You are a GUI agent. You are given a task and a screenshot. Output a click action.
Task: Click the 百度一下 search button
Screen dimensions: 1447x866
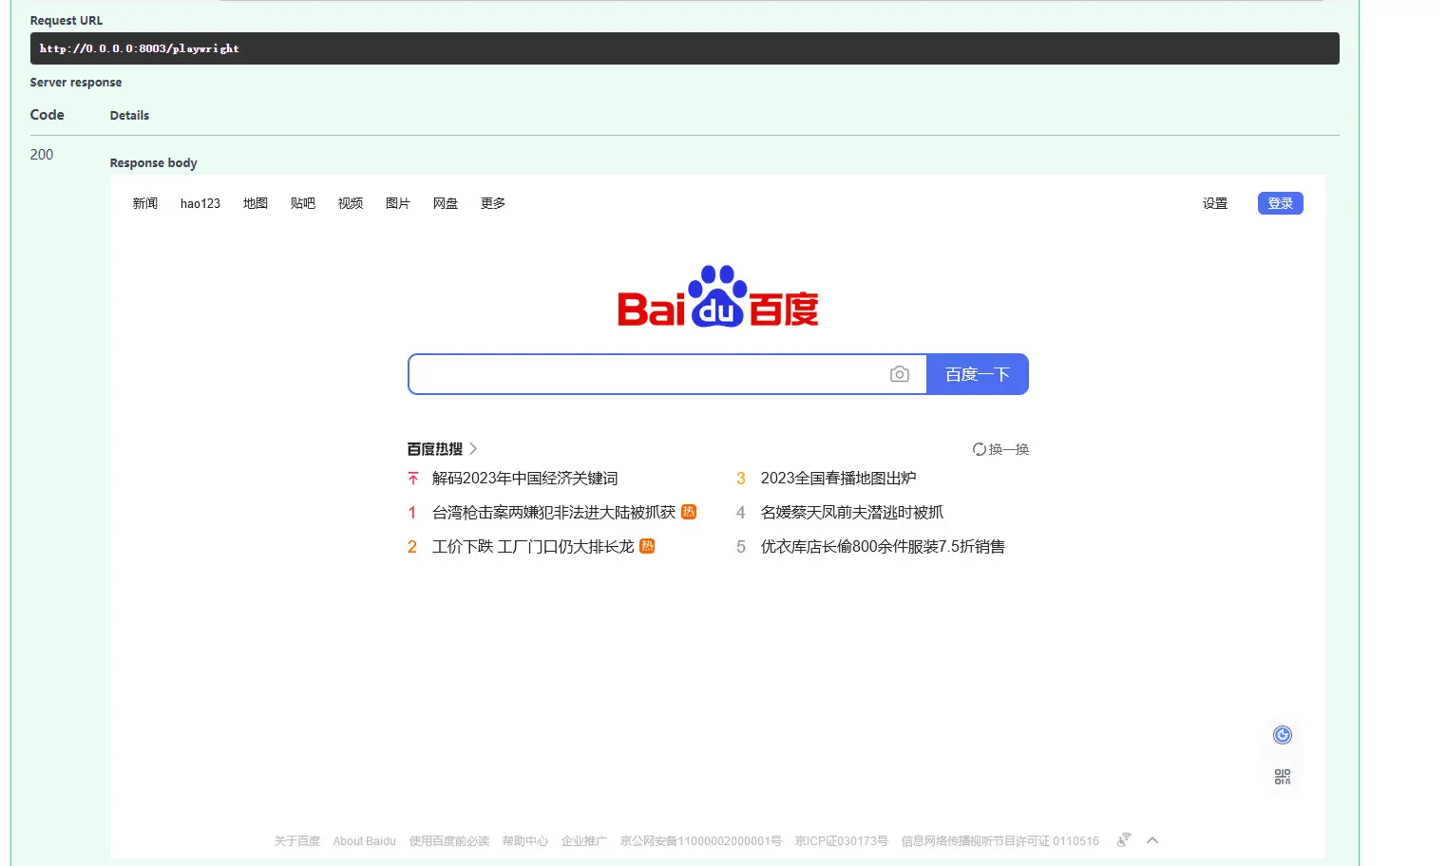978,374
